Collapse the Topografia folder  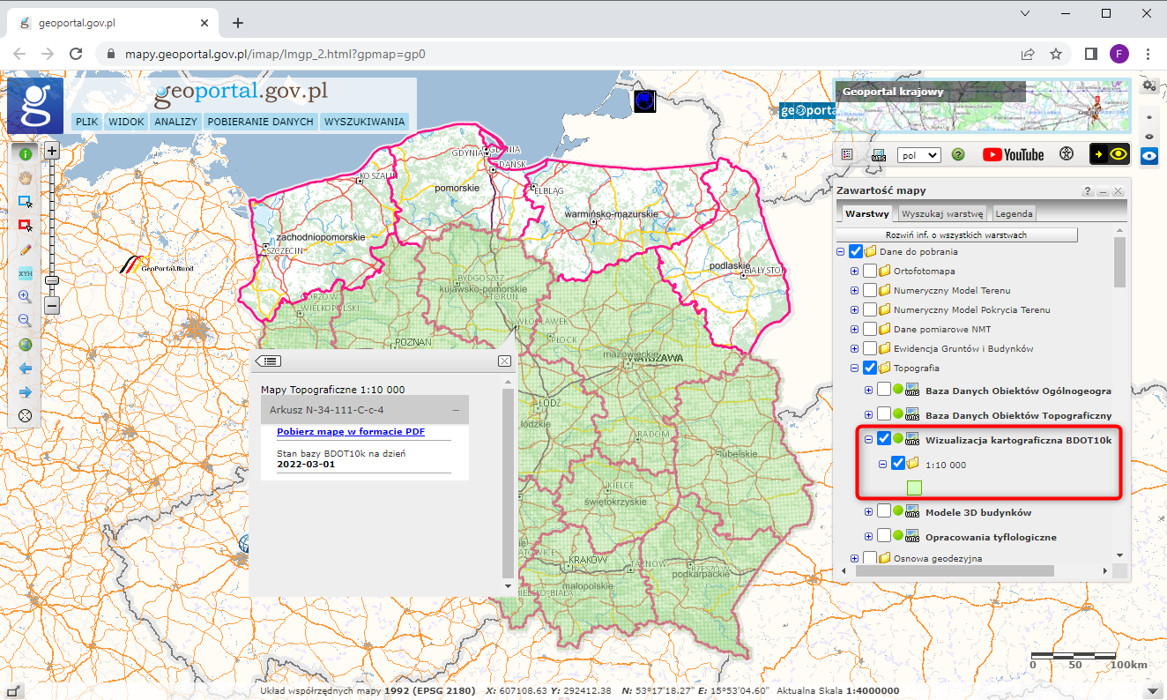pyautogui.click(x=854, y=368)
